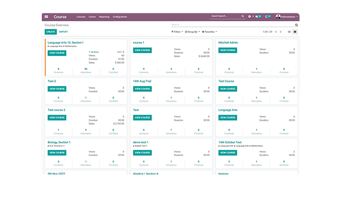341x208 pixels.
Task: Open the apps grid menu icon
Action: tap(46, 17)
